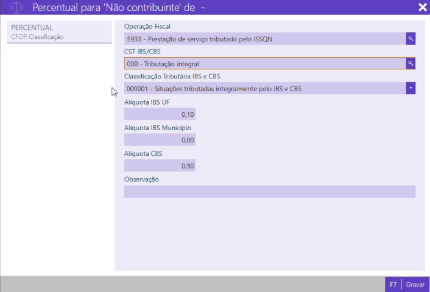The image size is (430, 292).
Task: Click the F7 shortcut button
Action: coord(393,284)
